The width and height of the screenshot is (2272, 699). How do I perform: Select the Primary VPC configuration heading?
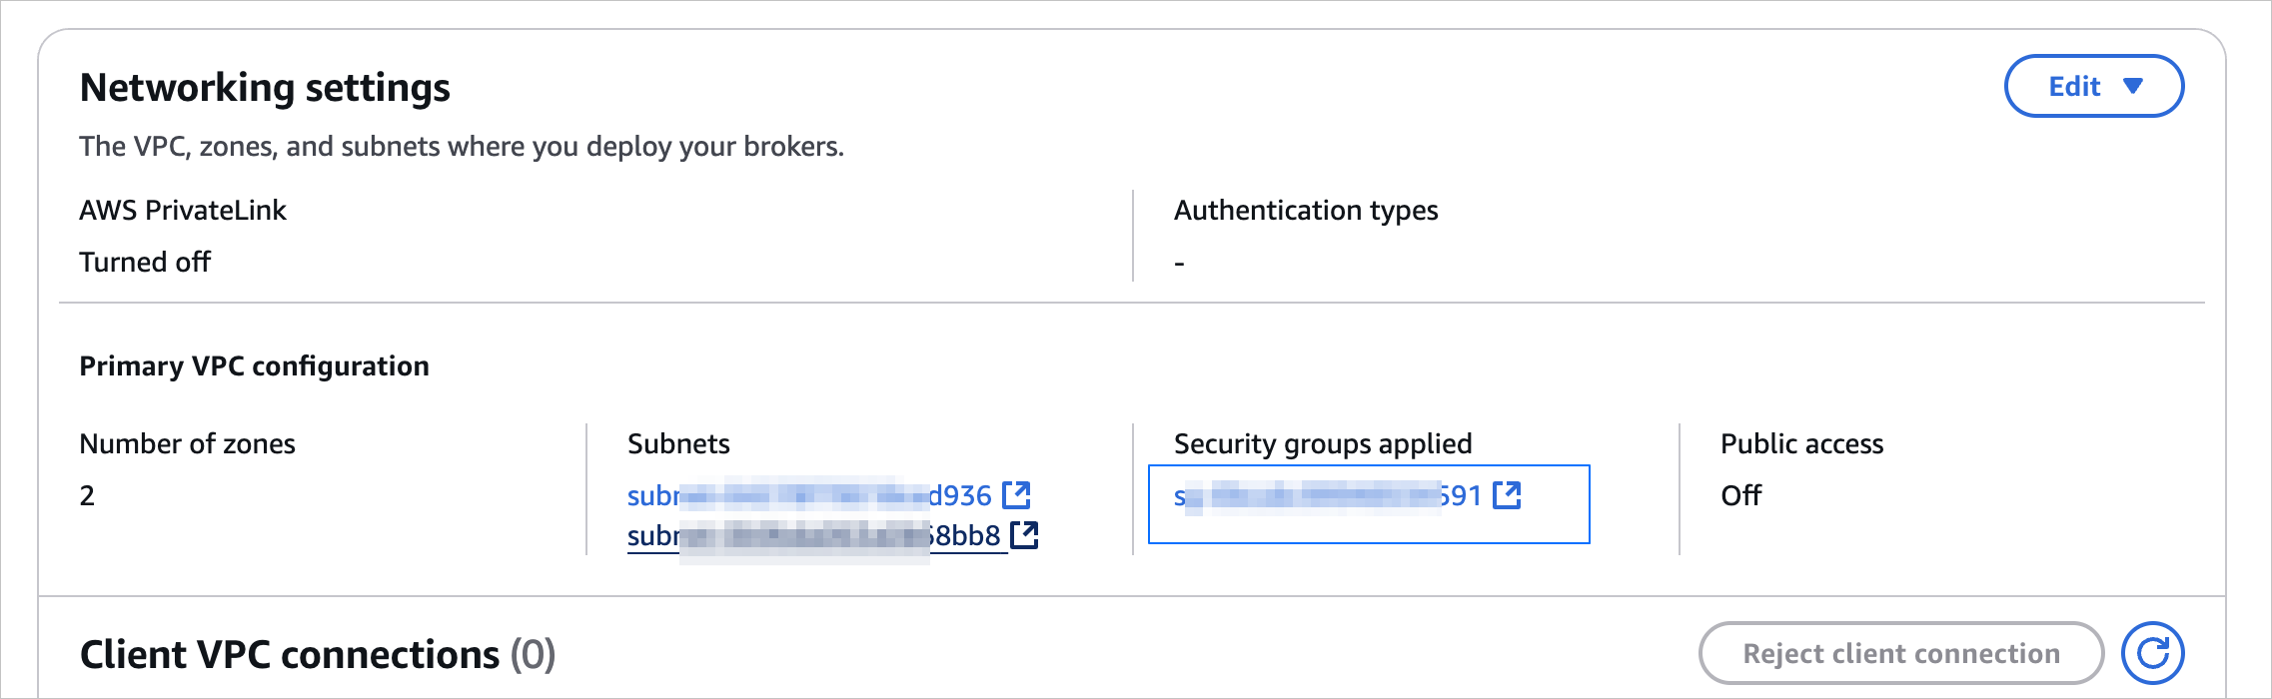[254, 366]
